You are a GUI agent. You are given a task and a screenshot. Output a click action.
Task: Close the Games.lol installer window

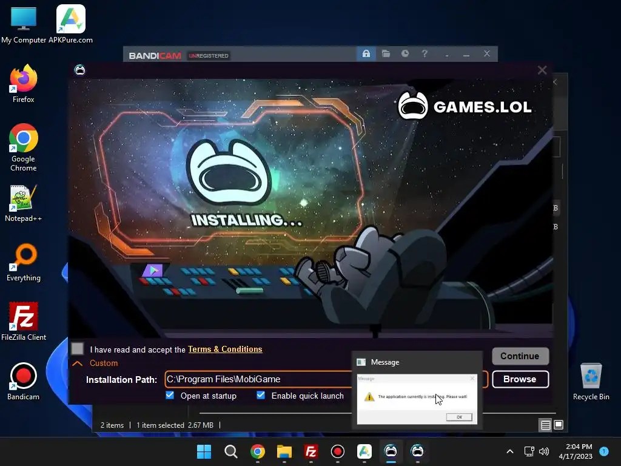pos(542,70)
